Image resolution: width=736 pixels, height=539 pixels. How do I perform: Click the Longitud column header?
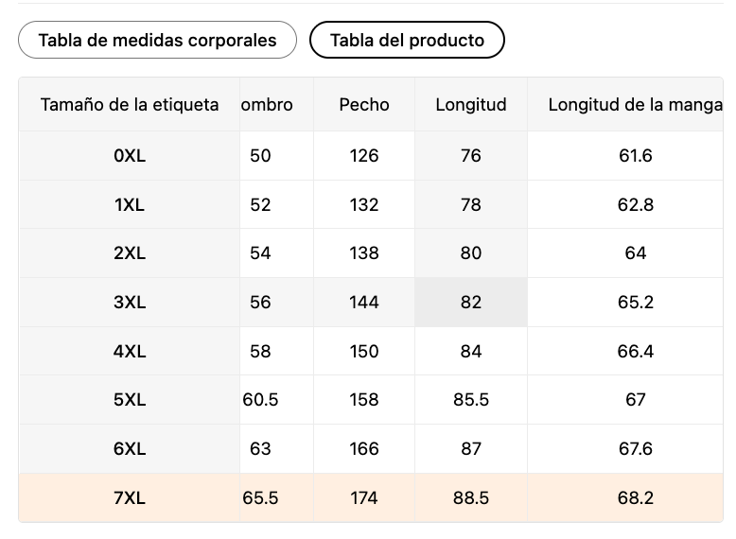tap(471, 105)
